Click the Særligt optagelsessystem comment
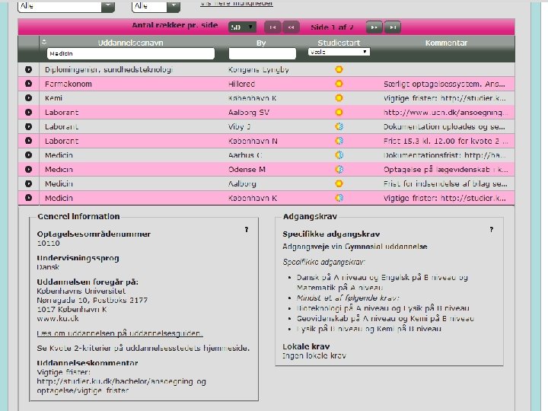Image resolution: width=548 pixels, height=411 pixels. tap(444, 84)
